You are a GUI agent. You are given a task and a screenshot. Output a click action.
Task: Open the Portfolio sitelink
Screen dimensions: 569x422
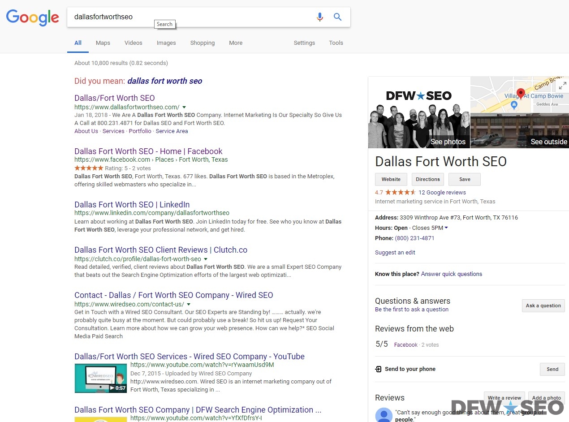pos(140,131)
